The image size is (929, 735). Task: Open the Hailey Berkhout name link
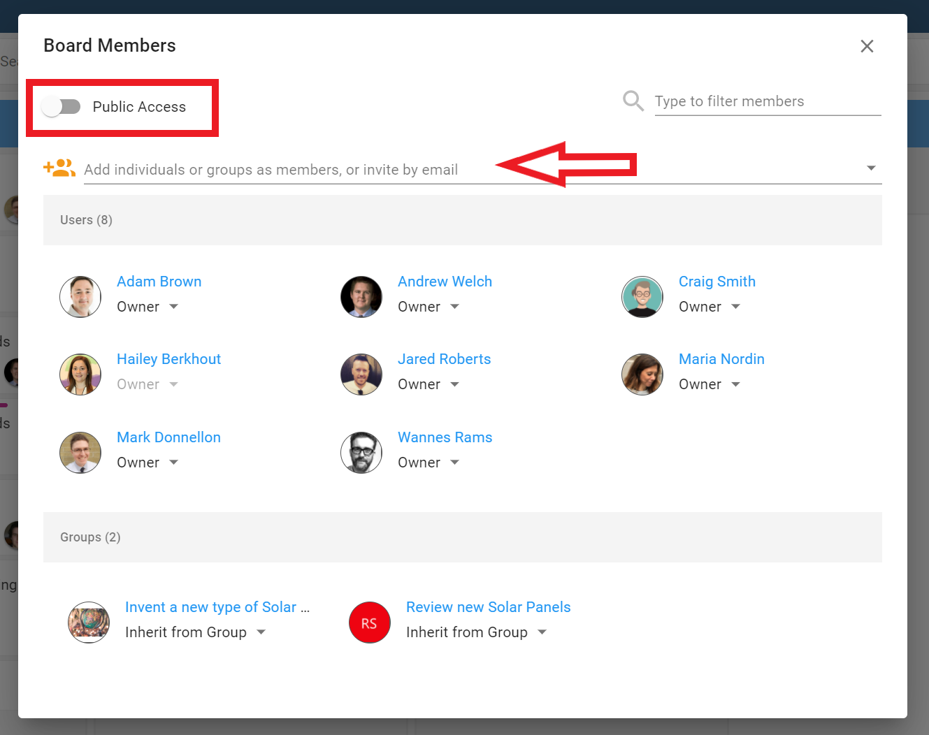168,359
